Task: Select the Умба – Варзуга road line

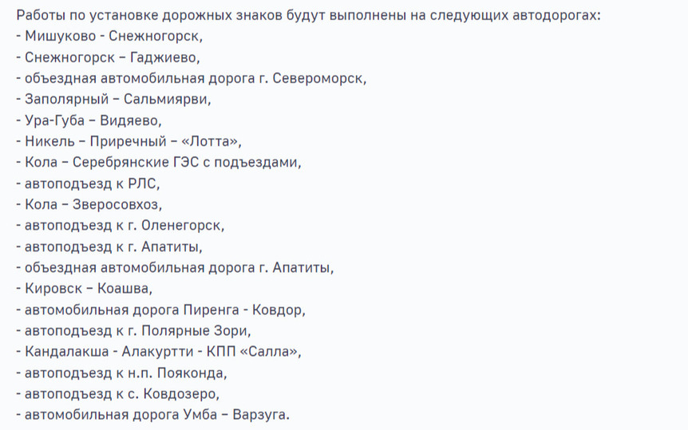Action: click(153, 415)
